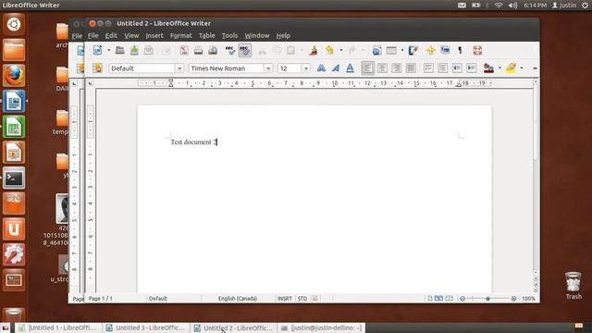Insert a table using the table icon
Viewport: 592px width, 333px height.
click(x=391, y=50)
